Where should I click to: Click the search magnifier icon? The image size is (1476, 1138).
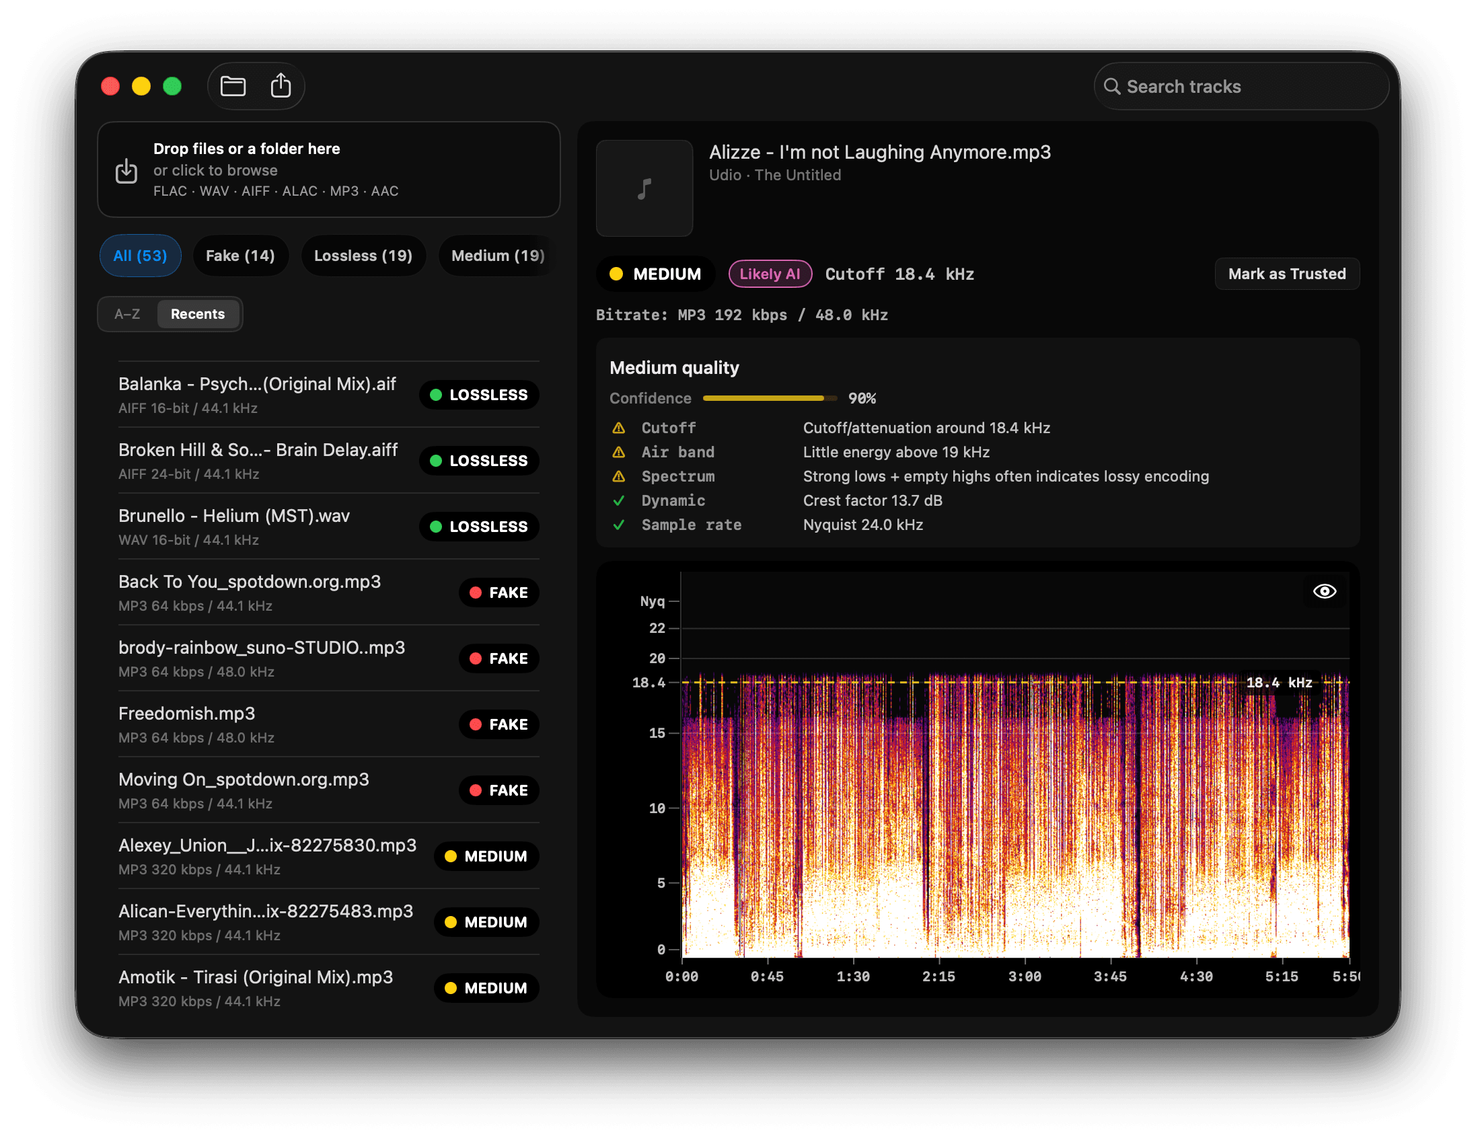(x=1112, y=87)
